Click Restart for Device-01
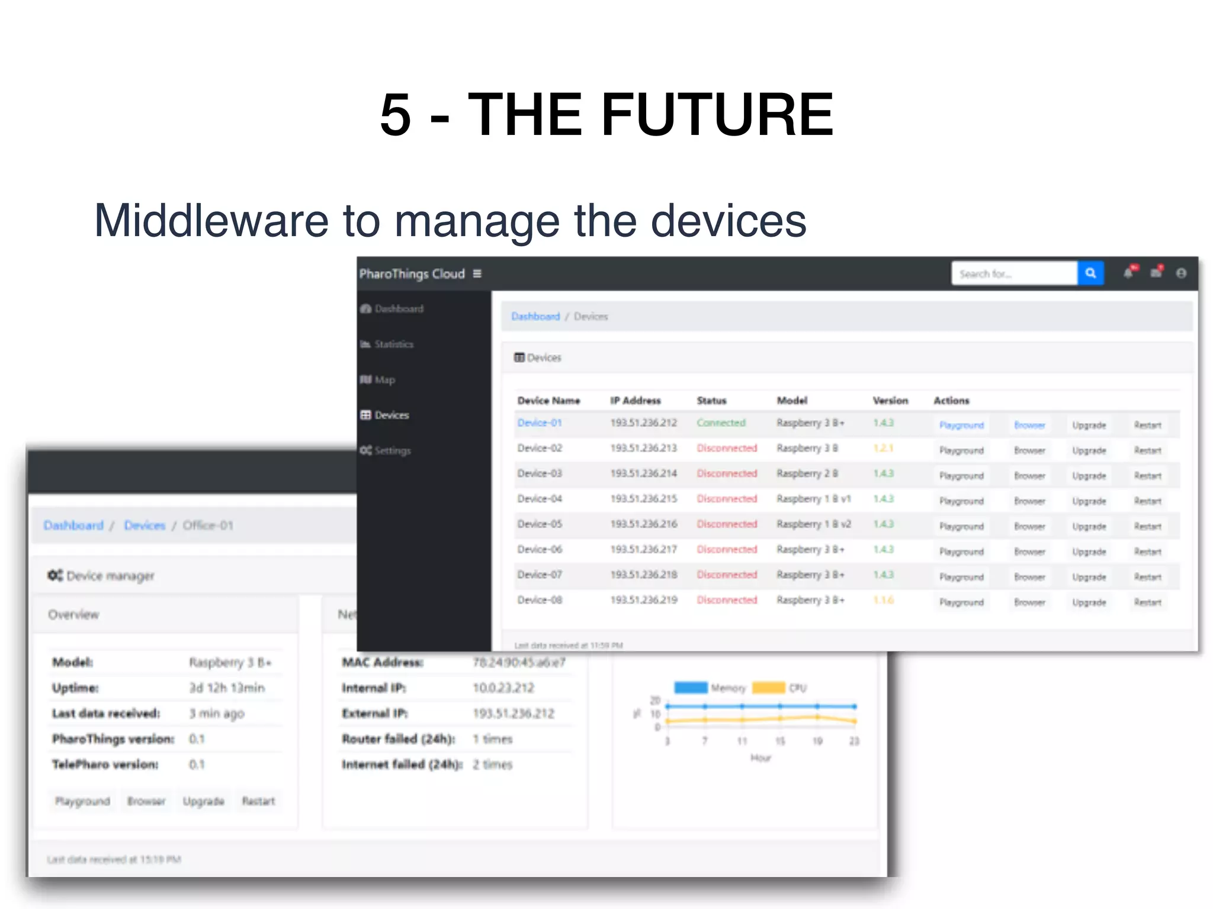The image size is (1213, 909). coord(1147,425)
